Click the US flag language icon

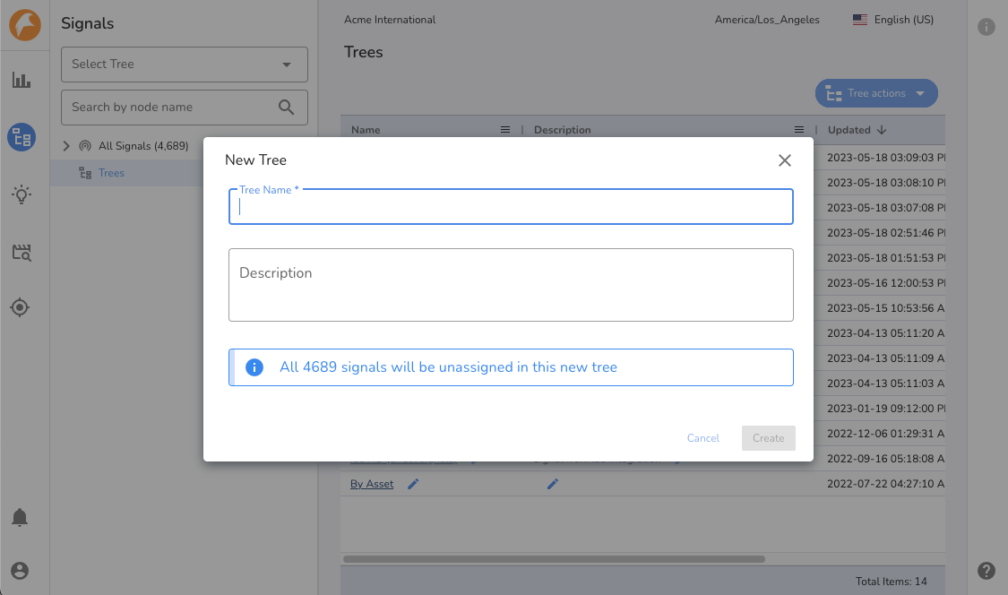[860, 20]
